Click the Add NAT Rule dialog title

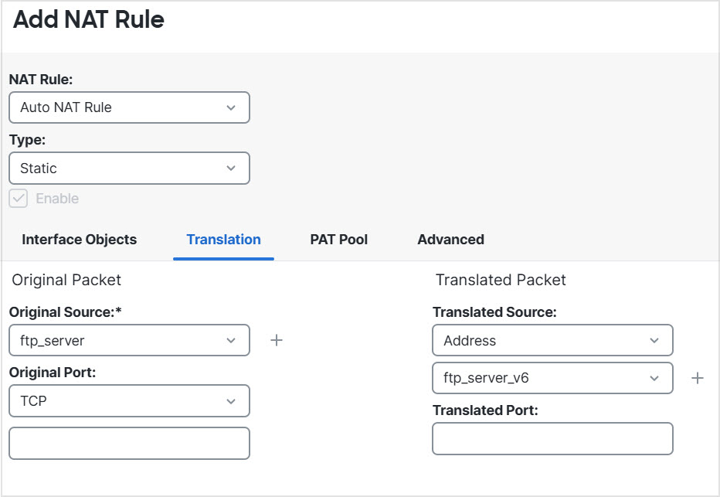click(x=89, y=20)
